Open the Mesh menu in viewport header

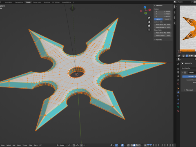point(19,145)
